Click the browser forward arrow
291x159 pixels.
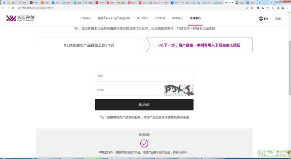(8, 8)
